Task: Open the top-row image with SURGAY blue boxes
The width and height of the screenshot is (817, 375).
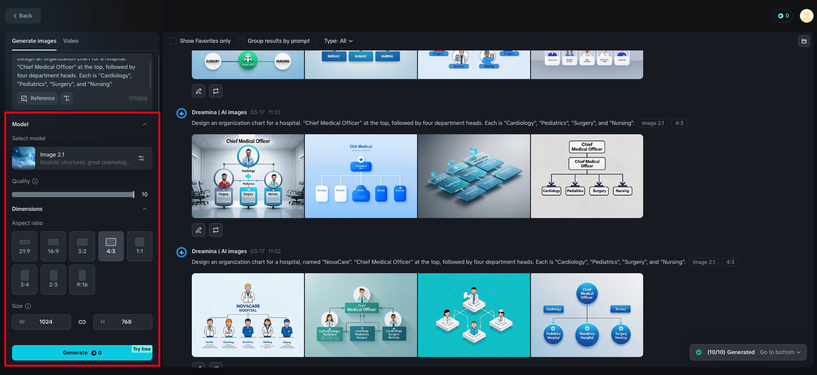Action: coord(361,65)
